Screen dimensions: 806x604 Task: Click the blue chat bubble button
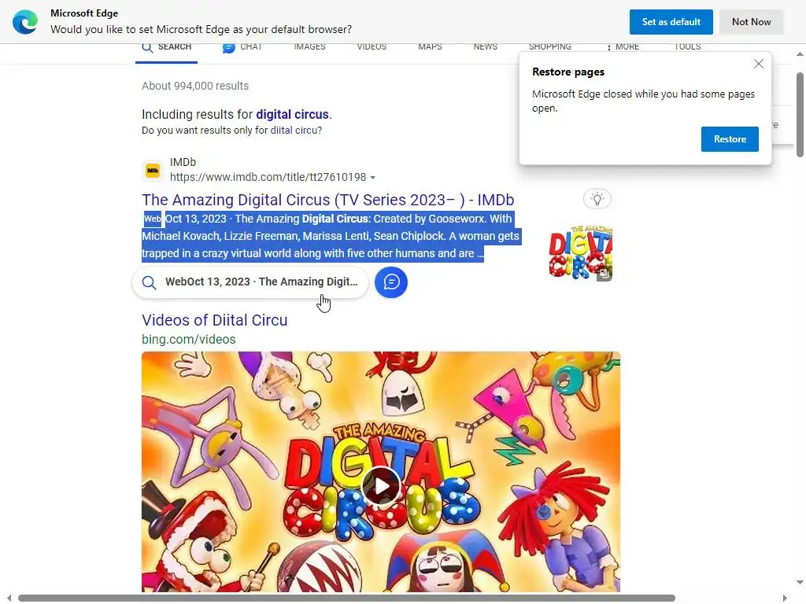pos(391,282)
